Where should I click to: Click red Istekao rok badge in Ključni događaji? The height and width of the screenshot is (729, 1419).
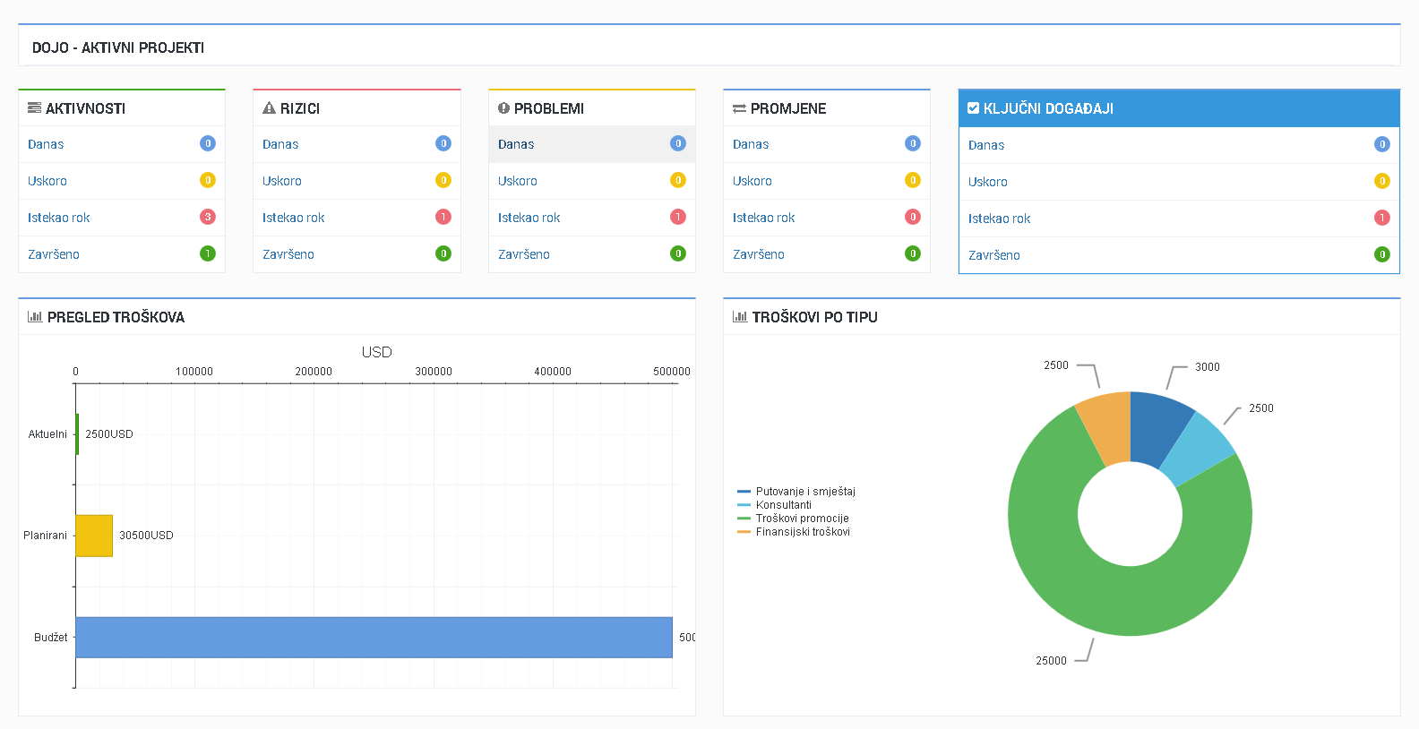pos(1382,218)
